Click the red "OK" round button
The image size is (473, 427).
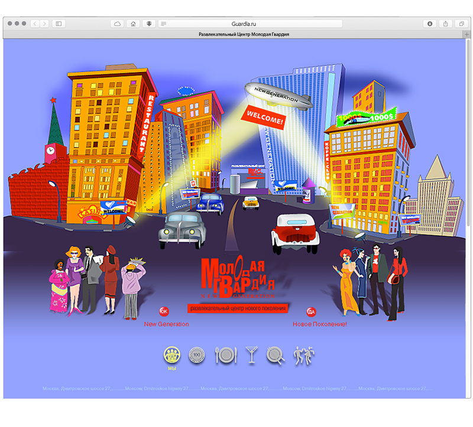[164, 311]
